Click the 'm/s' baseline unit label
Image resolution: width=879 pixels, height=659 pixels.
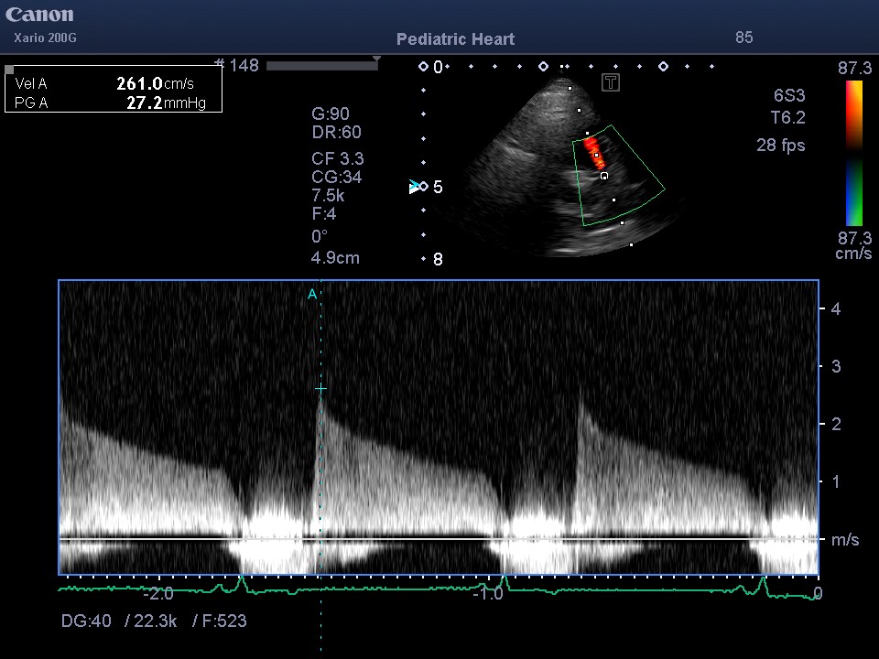(x=845, y=540)
